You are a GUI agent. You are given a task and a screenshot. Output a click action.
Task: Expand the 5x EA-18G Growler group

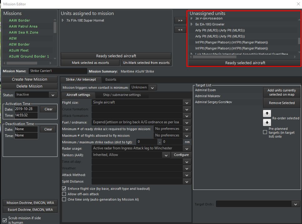(x=191, y=24)
